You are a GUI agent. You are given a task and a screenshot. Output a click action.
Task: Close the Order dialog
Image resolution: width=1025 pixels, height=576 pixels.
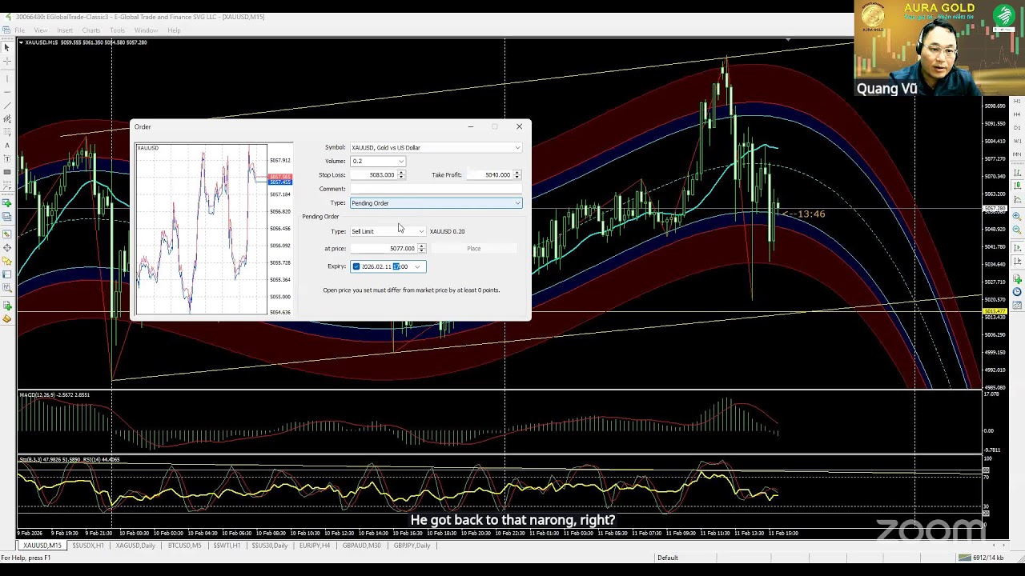(x=519, y=126)
